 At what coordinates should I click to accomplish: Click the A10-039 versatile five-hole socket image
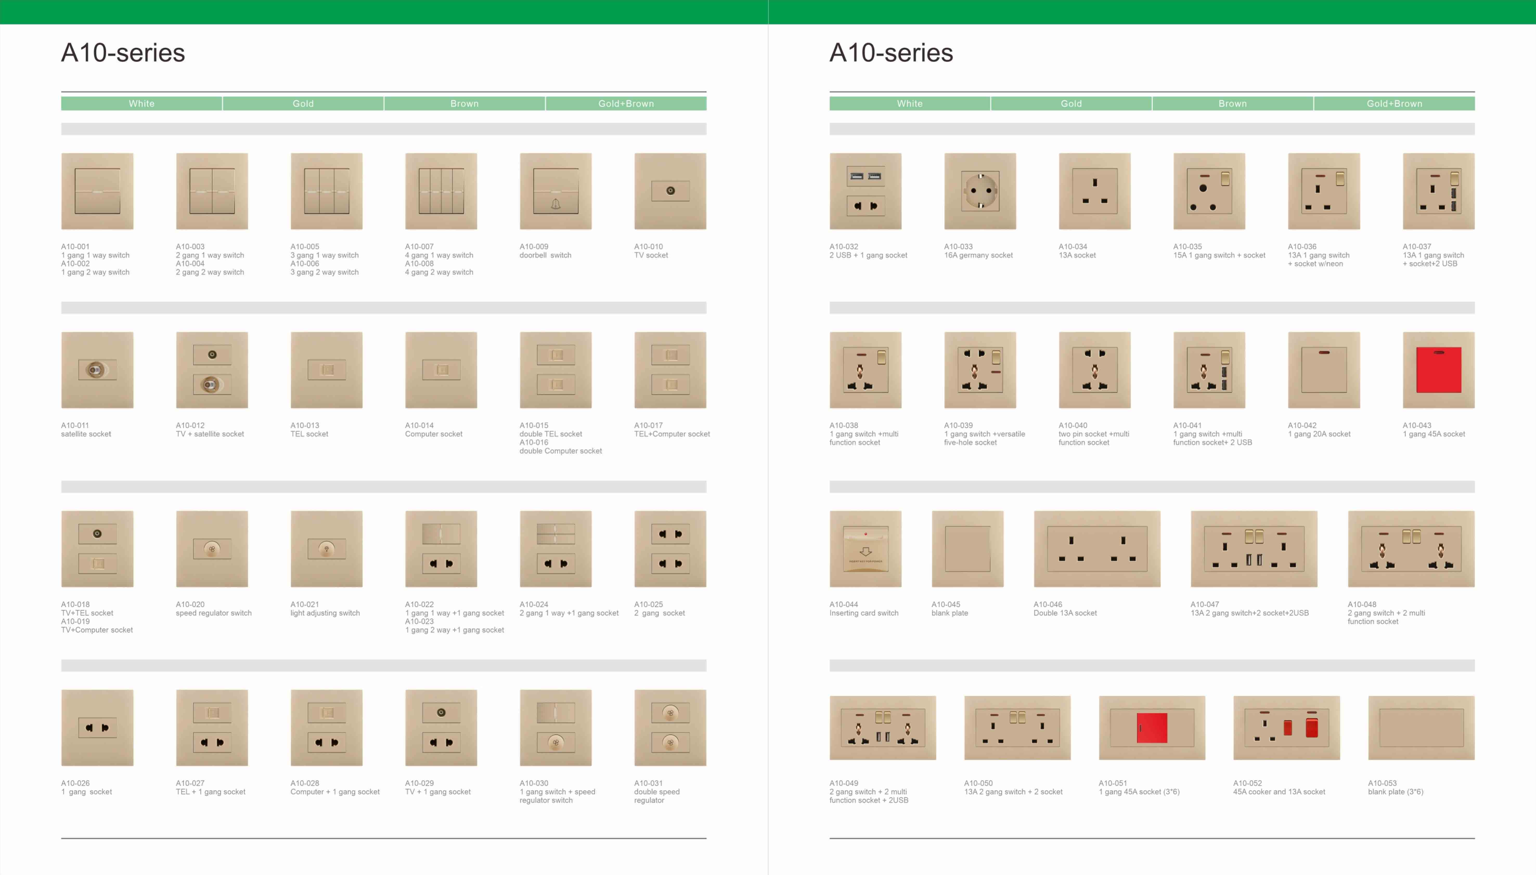coord(980,370)
